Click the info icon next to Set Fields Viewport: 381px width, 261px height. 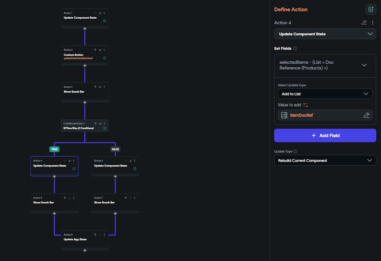(x=295, y=48)
